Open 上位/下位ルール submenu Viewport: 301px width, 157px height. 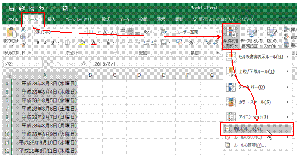click(257, 72)
